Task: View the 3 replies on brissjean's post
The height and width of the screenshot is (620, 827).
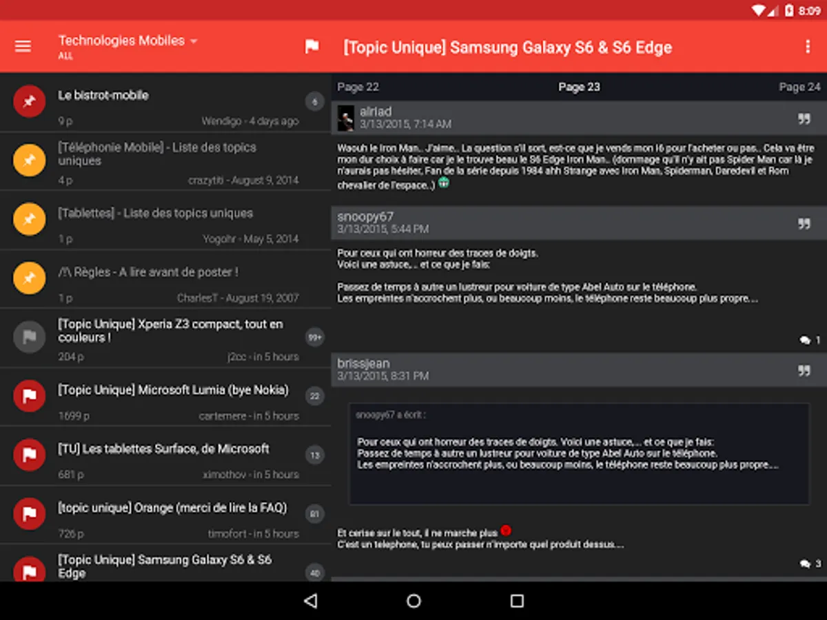Action: point(810,564)
